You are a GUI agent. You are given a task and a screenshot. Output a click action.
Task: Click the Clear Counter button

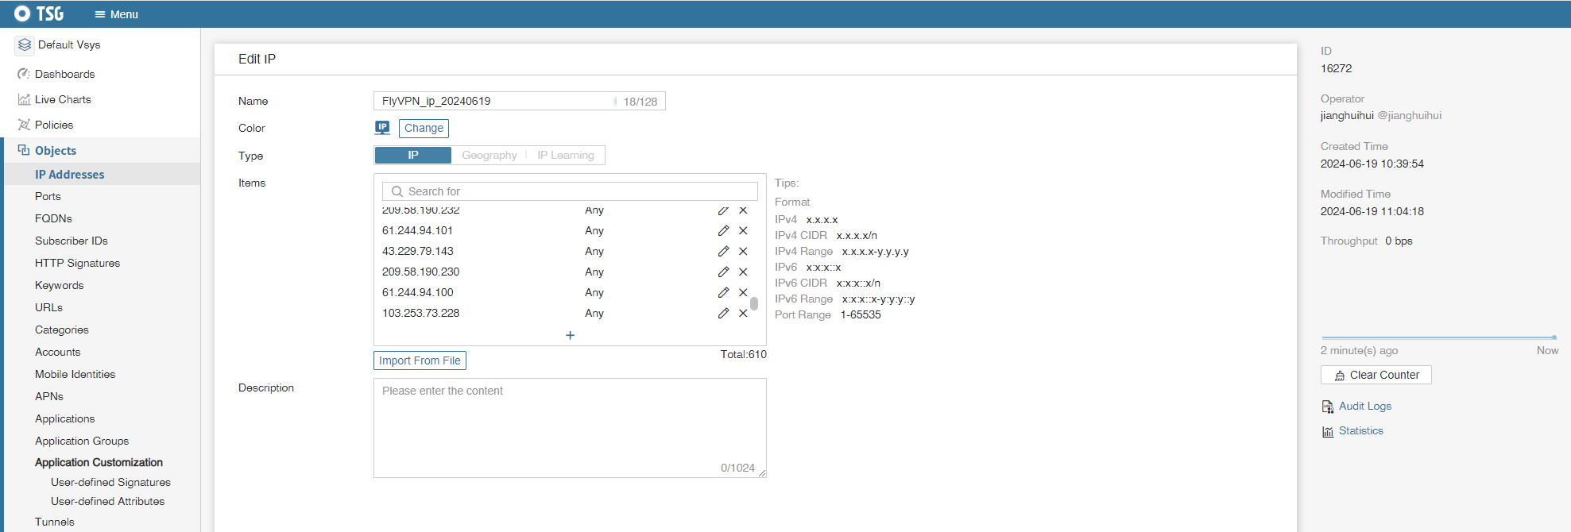click(1376, 375)
